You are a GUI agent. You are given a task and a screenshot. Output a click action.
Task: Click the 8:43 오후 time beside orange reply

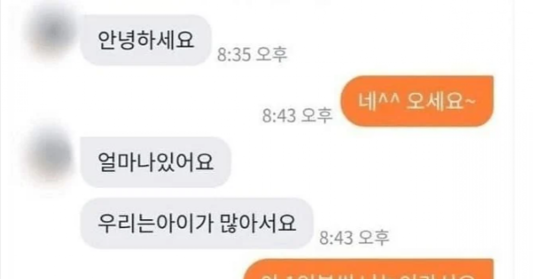pos(297,116)
